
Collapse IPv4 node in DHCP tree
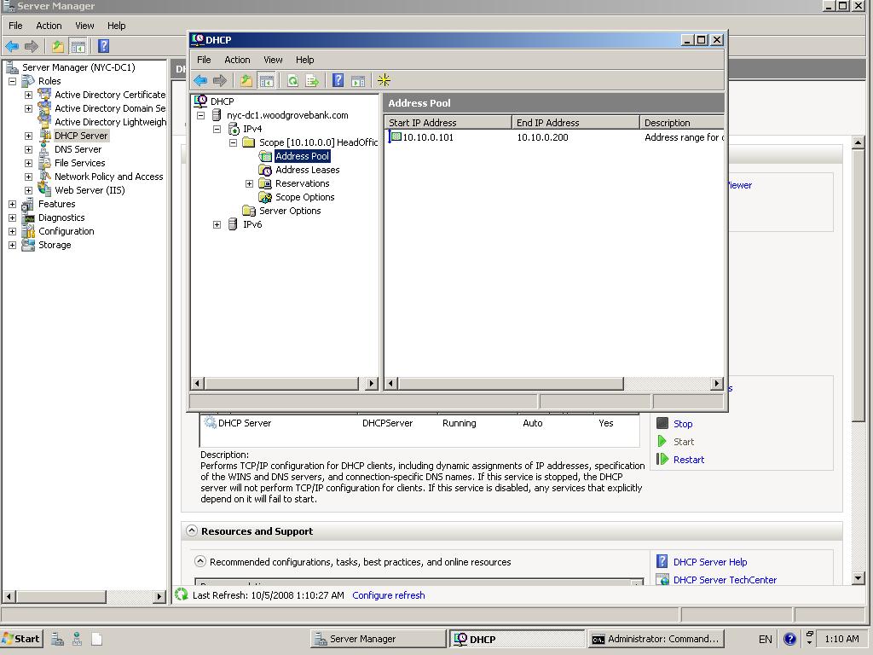[x=217, y=130]
